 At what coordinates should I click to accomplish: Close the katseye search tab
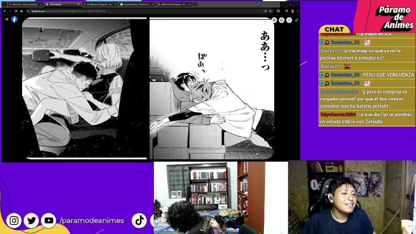[153, 5]
